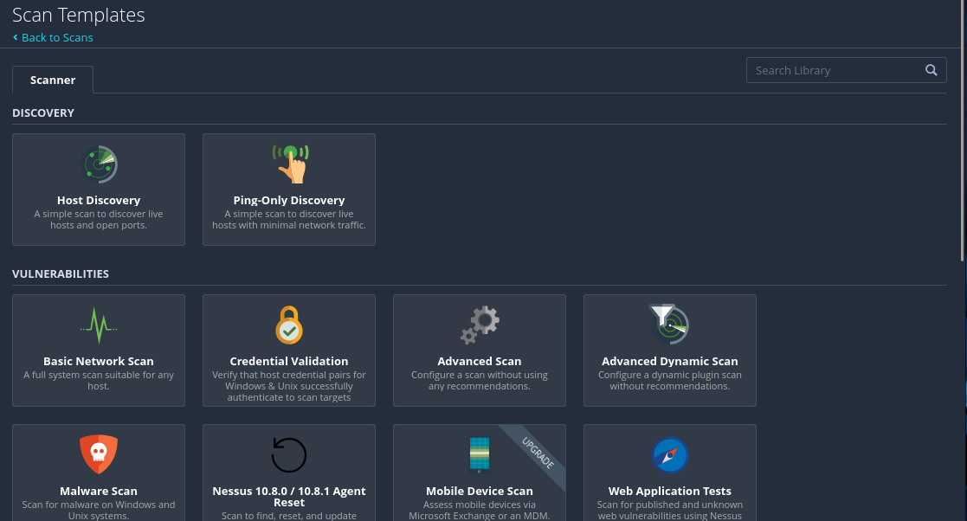Pick the Advanced Dynamic Scan title

(670, 361)
